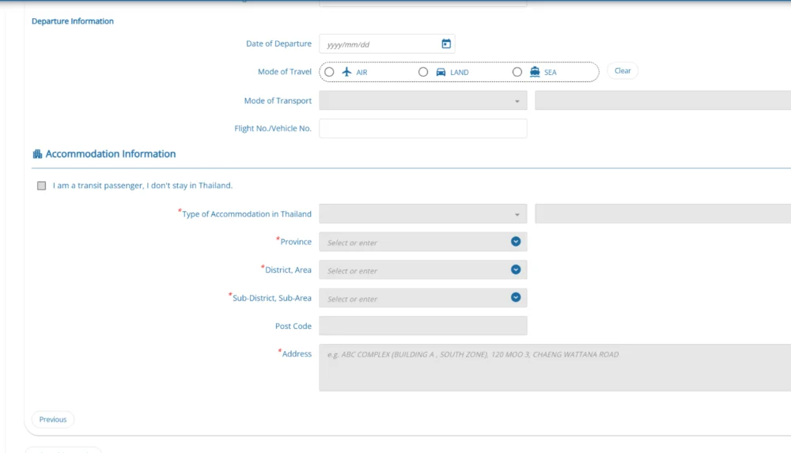Click the 'Mode of Transport' label
The height and width of the screenshot is (453, 791).
tap(278, 101)
